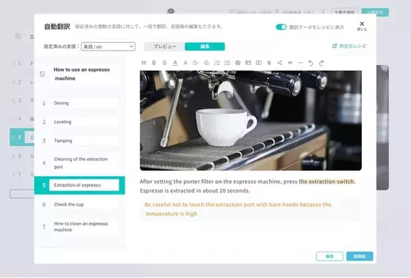Change text color with underlined A icon
The image size is (411, 278).
point(175,62)
